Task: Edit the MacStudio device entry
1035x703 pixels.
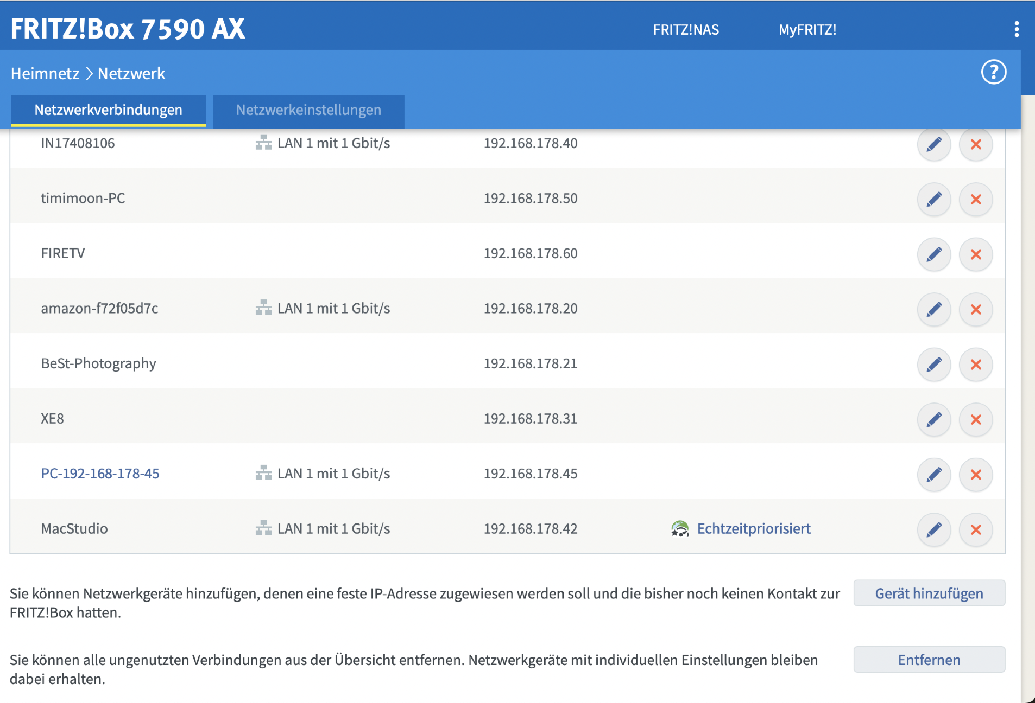Action: (934, 529)
